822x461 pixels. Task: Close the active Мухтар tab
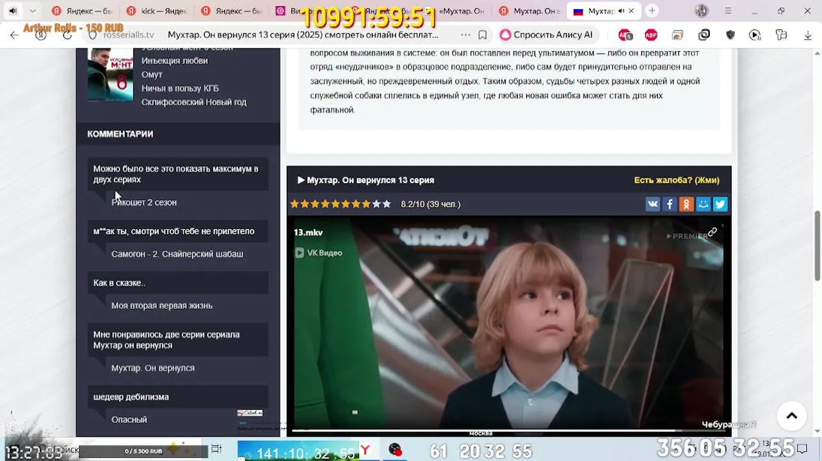click(633, 11)
